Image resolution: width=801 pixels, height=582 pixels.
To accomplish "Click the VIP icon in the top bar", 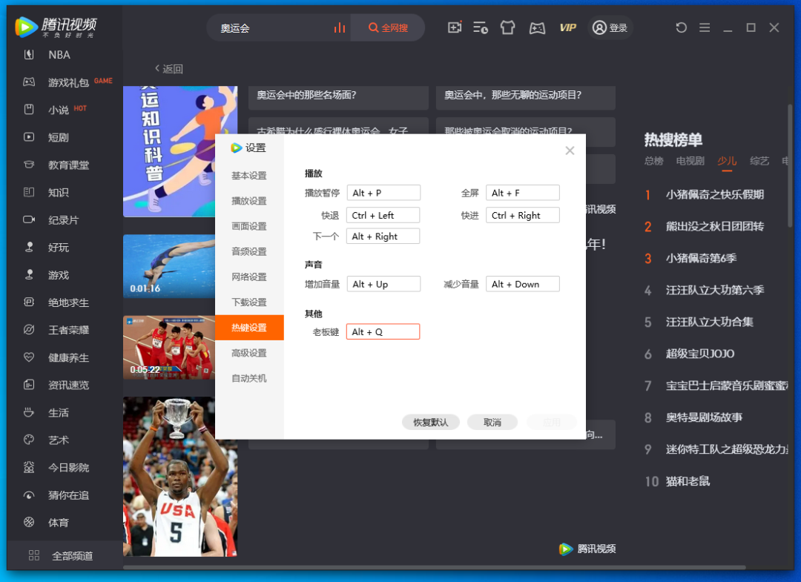I will point(567,27).
